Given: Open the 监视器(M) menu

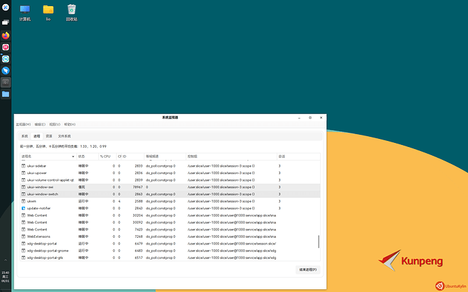Looking at the screenshot, I should coord(23,125).
